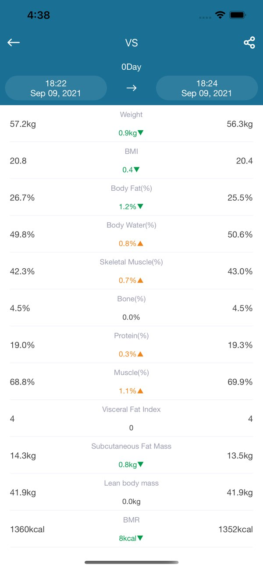This screenshot has height=569, width=263.
Task: Tap the Subcutaneous Fat Mass label
Action: (x=131, y=446)
